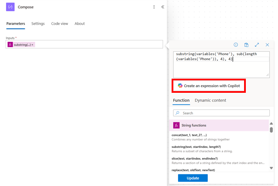The image size is (278, 186).
Task: Click the function list scroll up arrow
Action: 271,124
